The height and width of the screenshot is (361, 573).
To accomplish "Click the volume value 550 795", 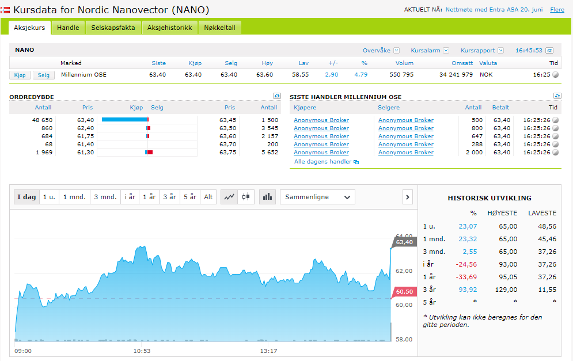I will (x=401, y=74).
